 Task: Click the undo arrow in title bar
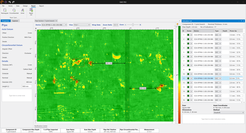coord(10,2)
